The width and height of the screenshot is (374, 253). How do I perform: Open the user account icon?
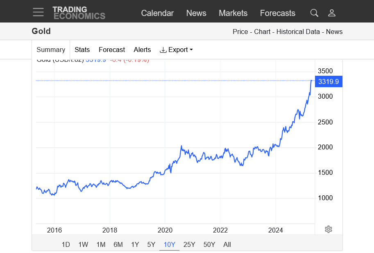332,13
